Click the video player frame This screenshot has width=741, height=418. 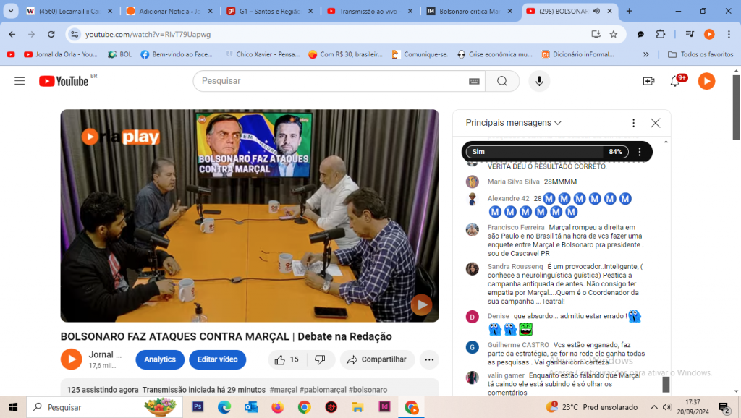coord(250,216)
